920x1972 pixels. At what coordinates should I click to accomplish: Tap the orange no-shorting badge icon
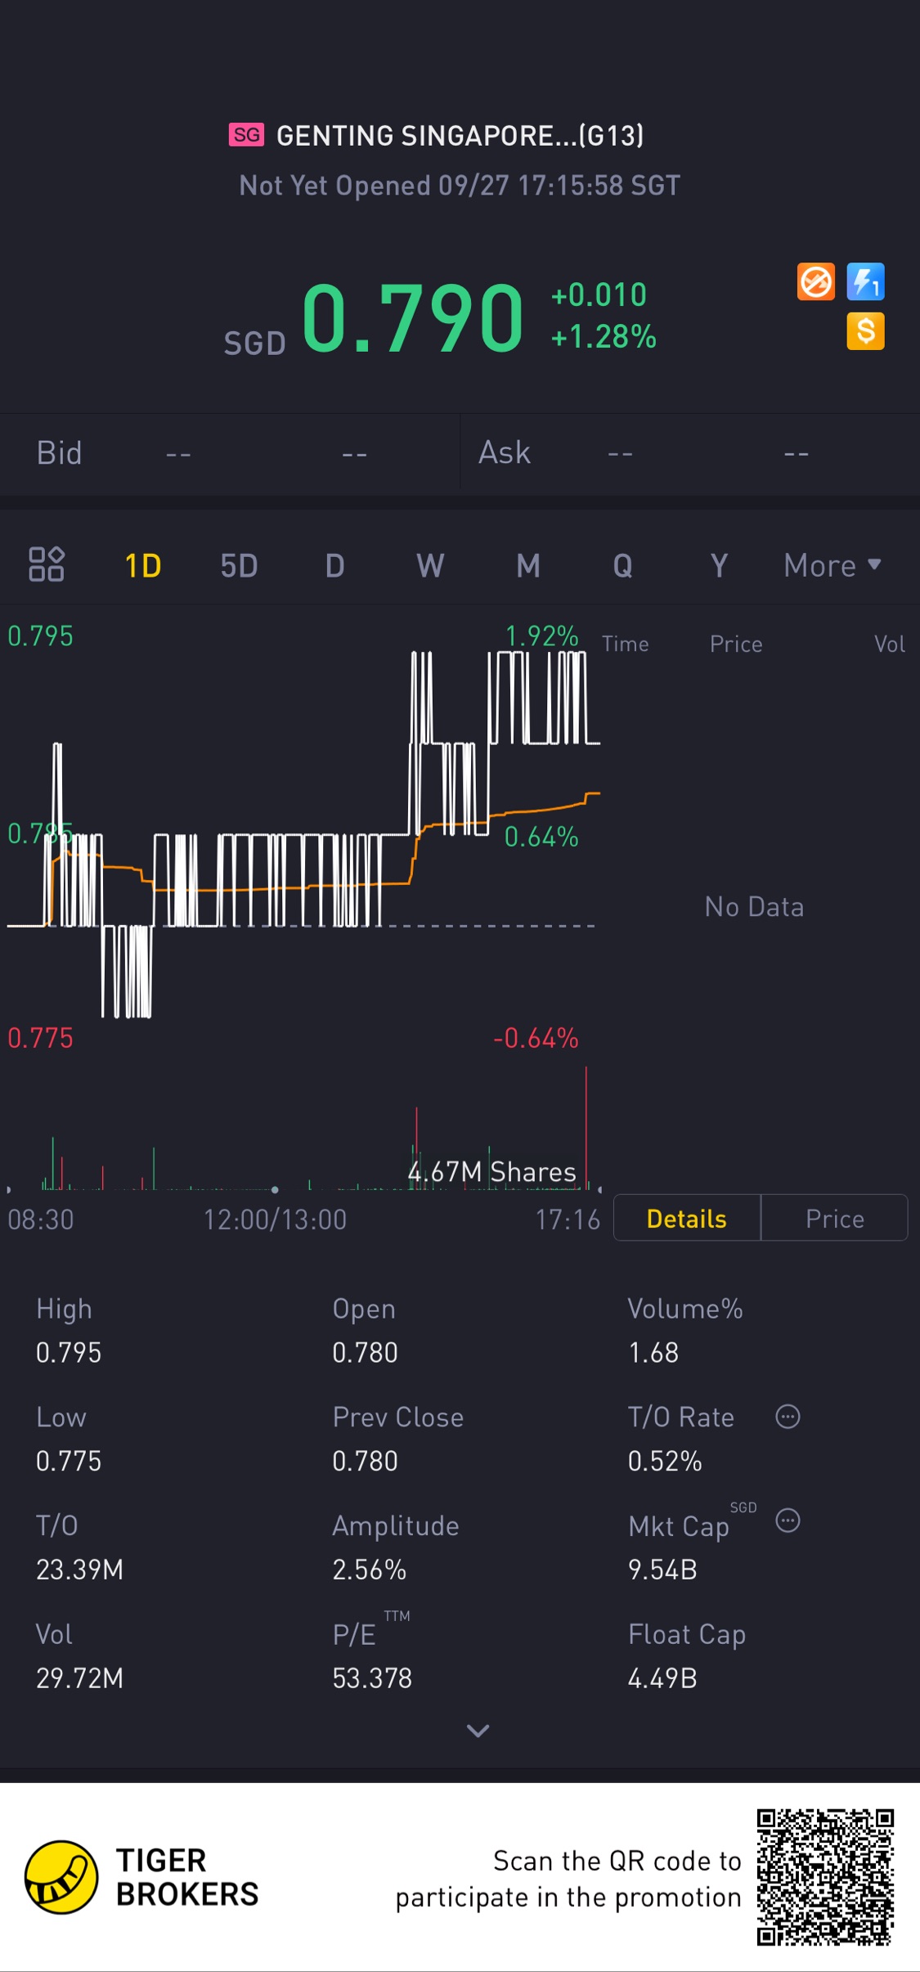815,282
